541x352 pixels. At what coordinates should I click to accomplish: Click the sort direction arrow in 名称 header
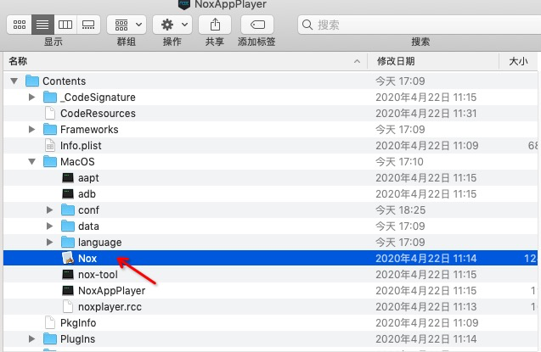pyautogui.click(x=357, y=61)
